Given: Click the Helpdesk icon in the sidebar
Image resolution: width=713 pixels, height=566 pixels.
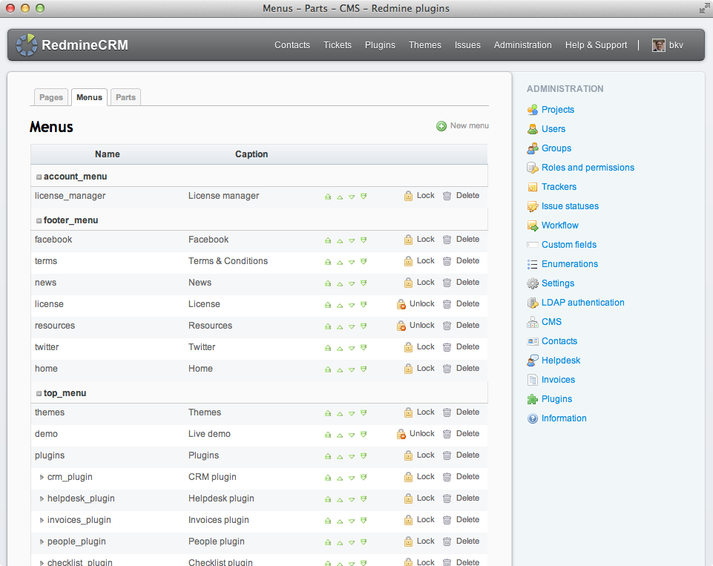Looking at the screenshot, I should 532,361.
